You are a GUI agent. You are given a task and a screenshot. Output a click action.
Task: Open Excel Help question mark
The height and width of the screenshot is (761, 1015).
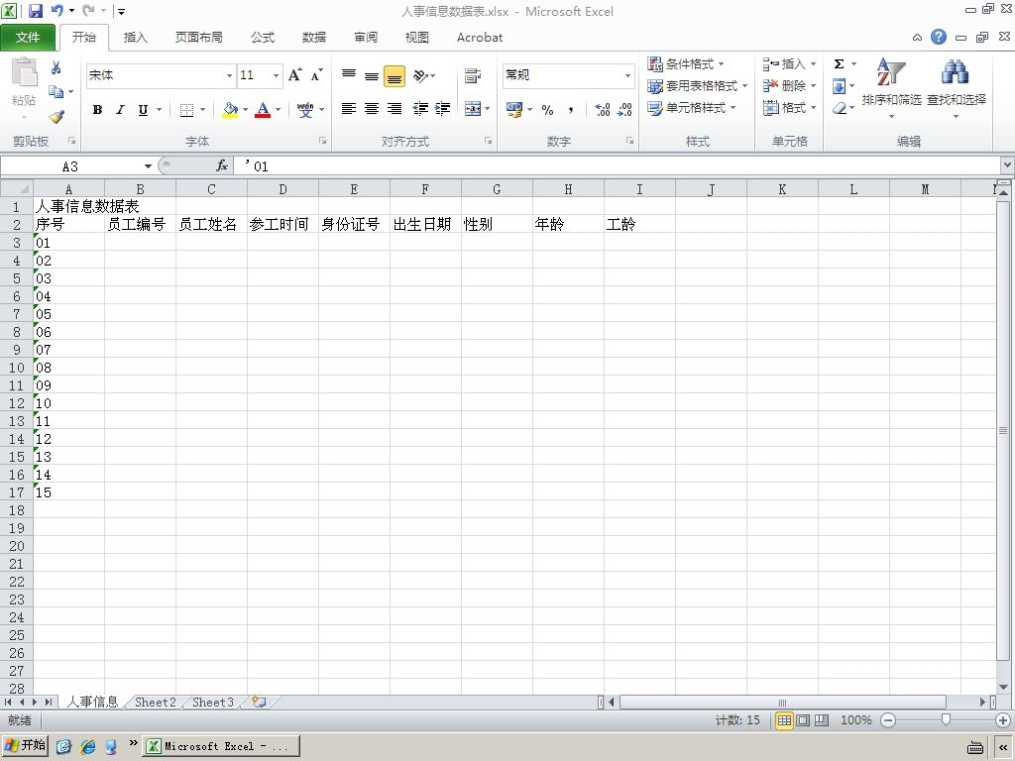point(939,37)
